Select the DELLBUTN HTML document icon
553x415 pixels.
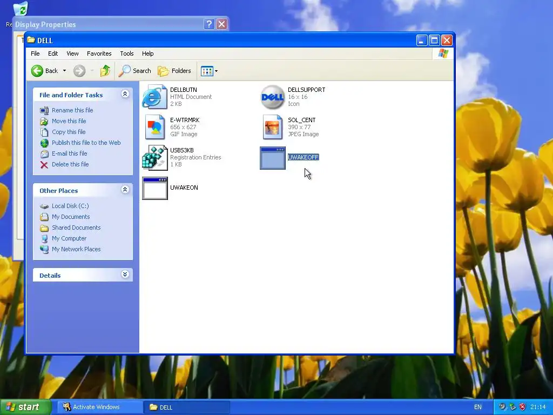click(x=155, y=97)
